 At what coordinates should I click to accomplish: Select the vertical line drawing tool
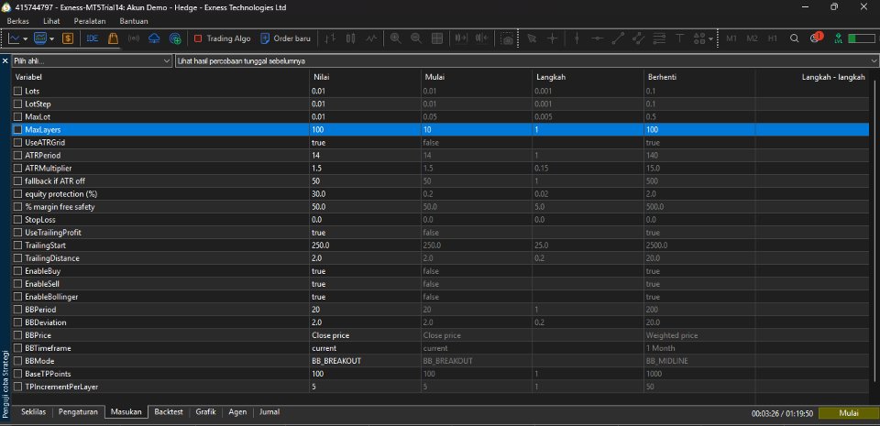click(x=577, y=38)
